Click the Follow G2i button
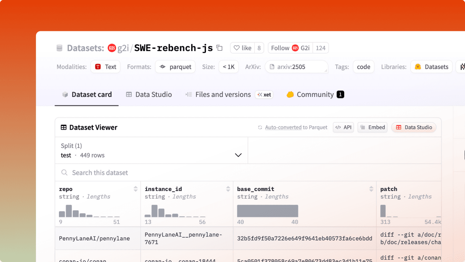Screen dimensions: 465x262 pyautogui.click(x=290, y=48)
